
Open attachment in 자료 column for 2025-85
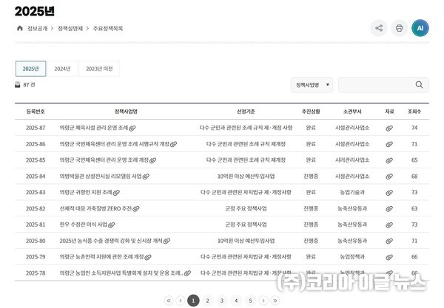(389, 160)
